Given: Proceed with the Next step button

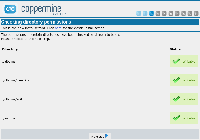Looking at the screenshot, I should 100,136.
